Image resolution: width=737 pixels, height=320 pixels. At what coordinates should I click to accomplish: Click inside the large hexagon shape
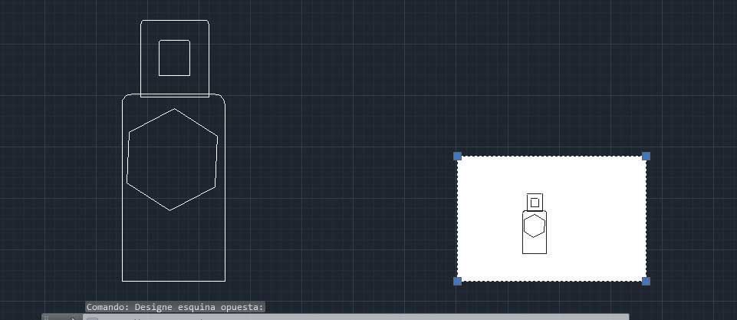(173, 160)
